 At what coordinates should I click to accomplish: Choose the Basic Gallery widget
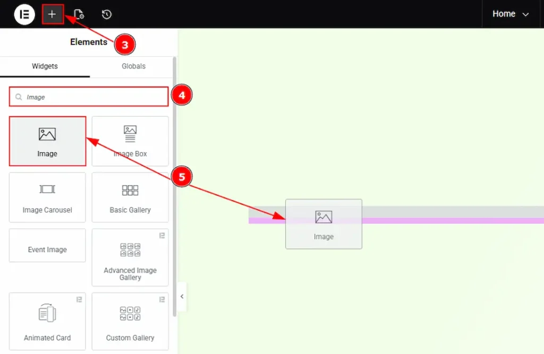130,197
